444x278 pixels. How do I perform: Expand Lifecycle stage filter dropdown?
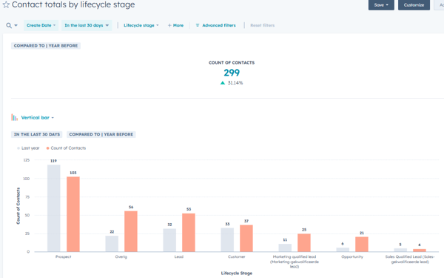141,25
